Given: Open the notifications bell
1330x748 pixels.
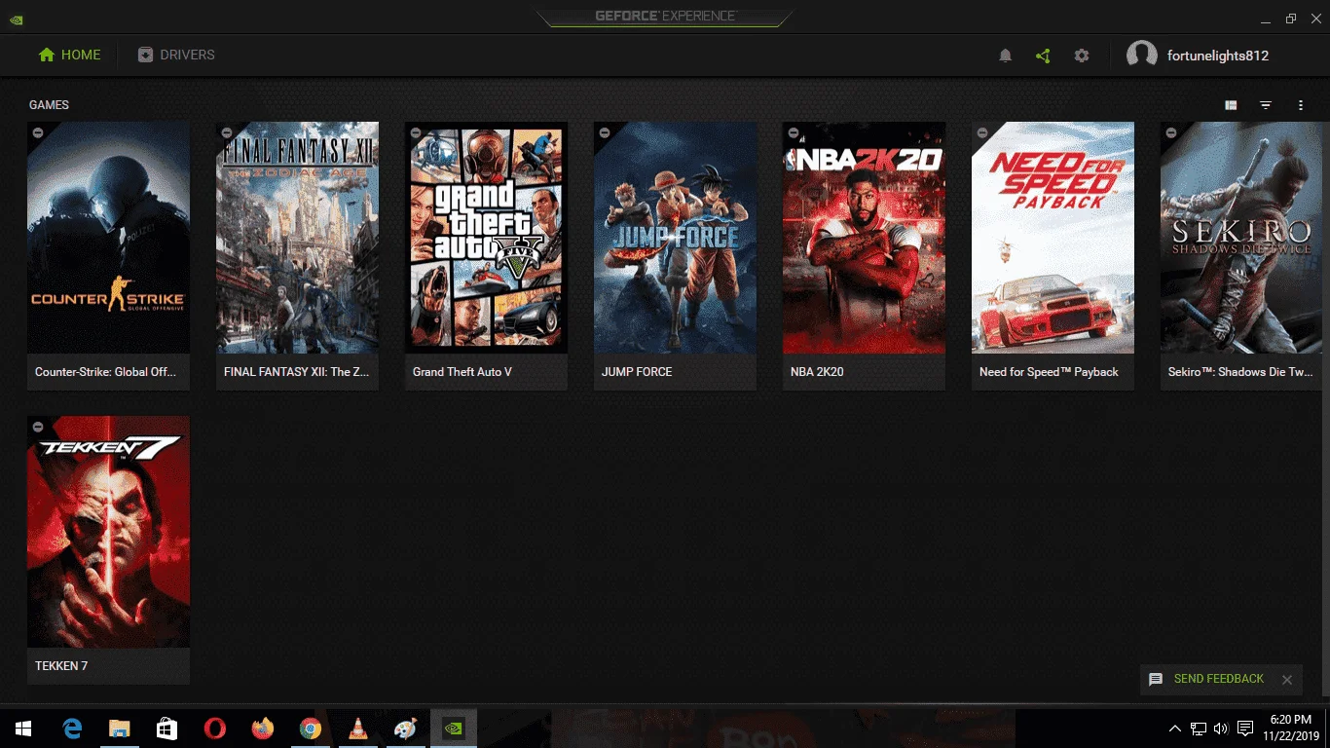Looking at the screenshot, I should (1006, 56).
